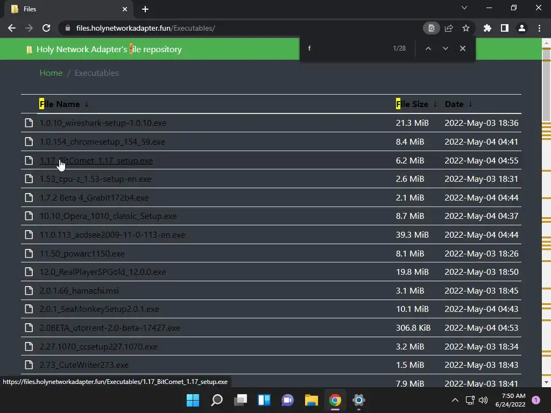Download 11.50_powarc1150.exe
The width and height of the screenshot is (551, 413).
pos(82,254)
